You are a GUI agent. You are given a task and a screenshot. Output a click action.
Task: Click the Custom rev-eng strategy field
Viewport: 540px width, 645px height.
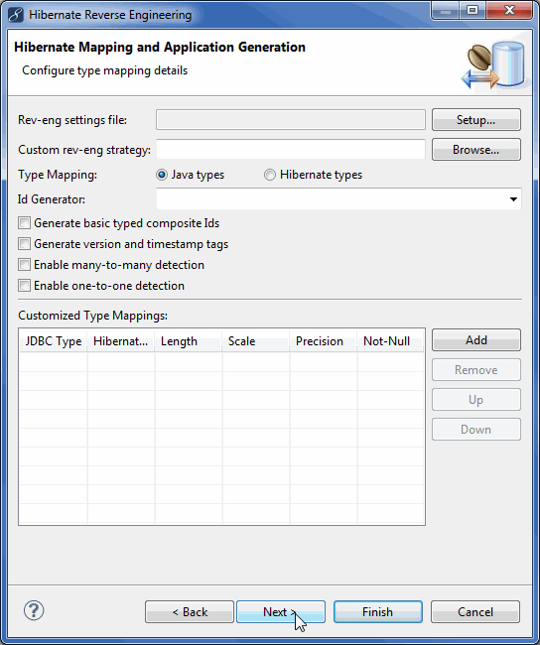[x=291, y=149]
